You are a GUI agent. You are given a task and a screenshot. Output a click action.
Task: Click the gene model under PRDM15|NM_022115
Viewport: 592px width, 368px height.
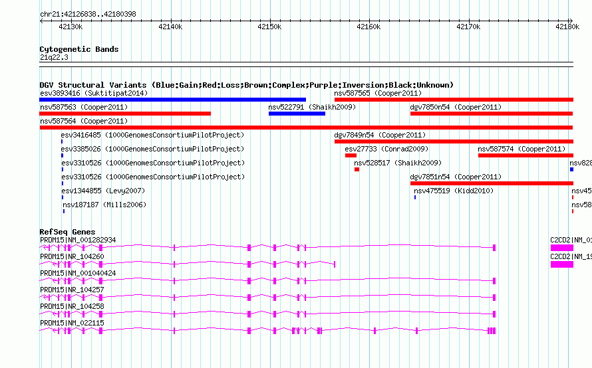pos(267,331)
